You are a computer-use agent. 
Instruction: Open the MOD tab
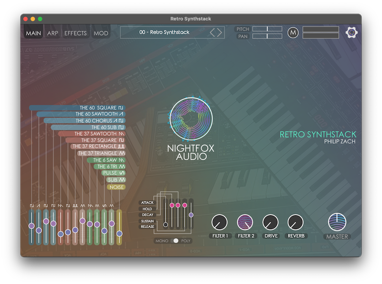coord(101,33)
